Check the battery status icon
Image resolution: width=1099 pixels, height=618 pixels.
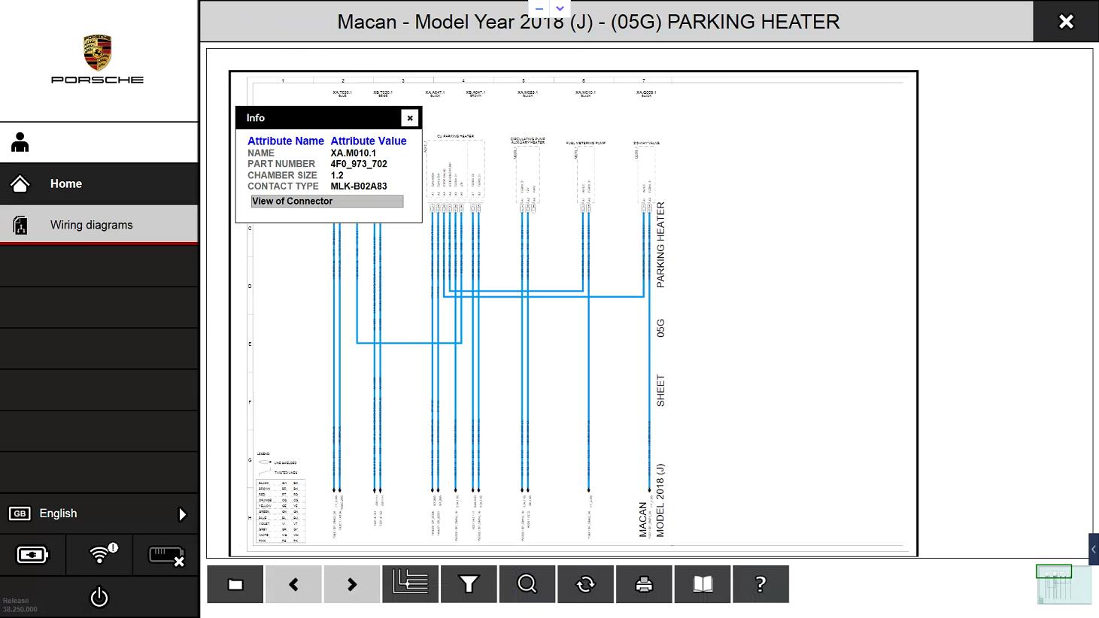[x=32, y=555]
